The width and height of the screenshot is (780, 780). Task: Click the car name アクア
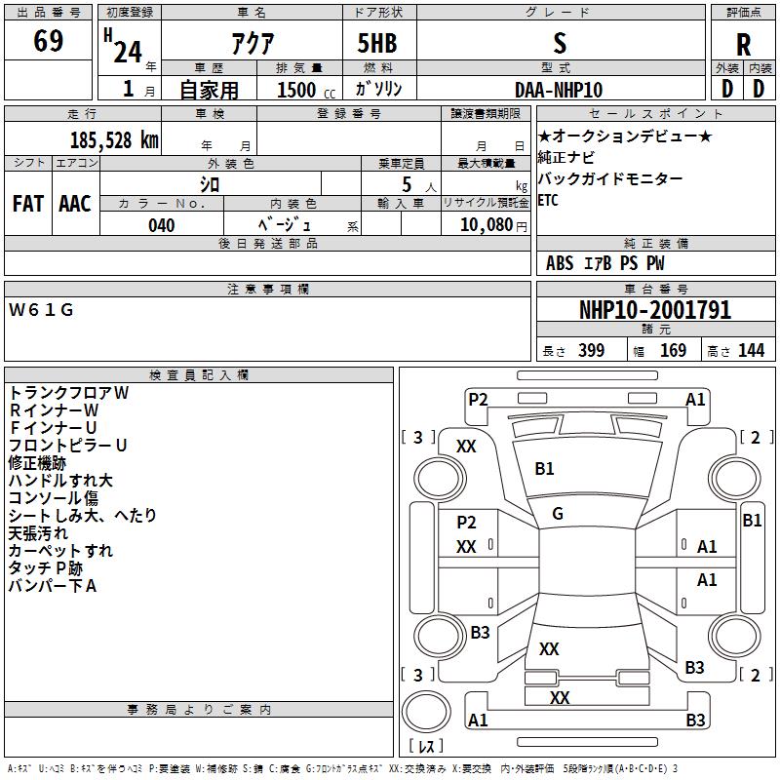click(x=253, y=43)
